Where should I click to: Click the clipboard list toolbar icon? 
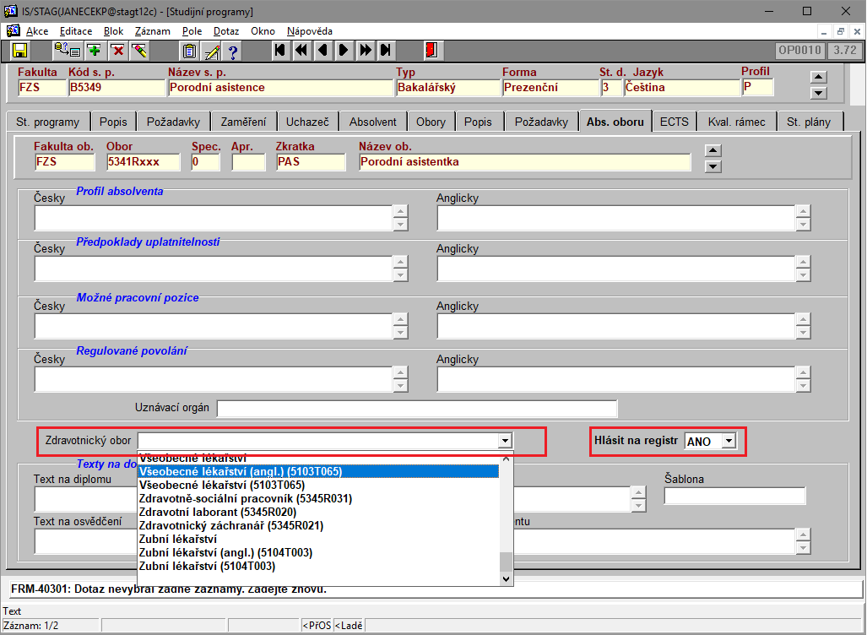click(x=190, y=51)
